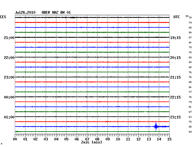193x147 pixels.
Task: Select the 19:15 UTC time label
Action: point(175,38)
